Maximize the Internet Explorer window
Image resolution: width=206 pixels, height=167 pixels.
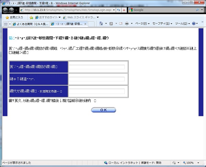coord(191,2)
